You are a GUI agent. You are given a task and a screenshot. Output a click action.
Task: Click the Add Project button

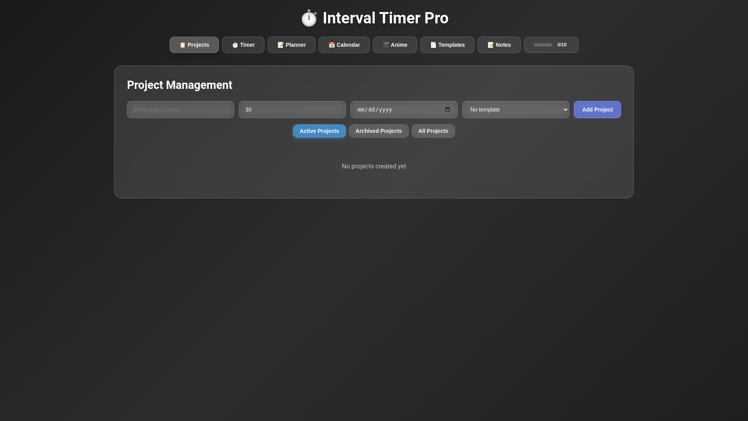coord(597,110)
